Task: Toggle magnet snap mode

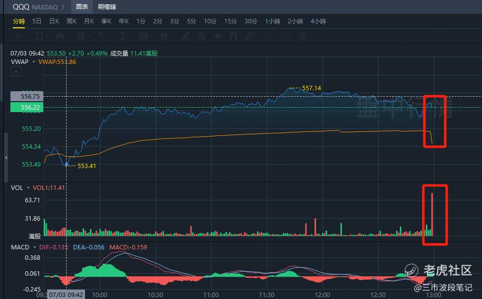Action: (234, 36)
